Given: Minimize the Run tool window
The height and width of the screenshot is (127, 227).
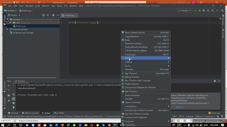Looking at the screenshot, I should (x=219, y=81).
